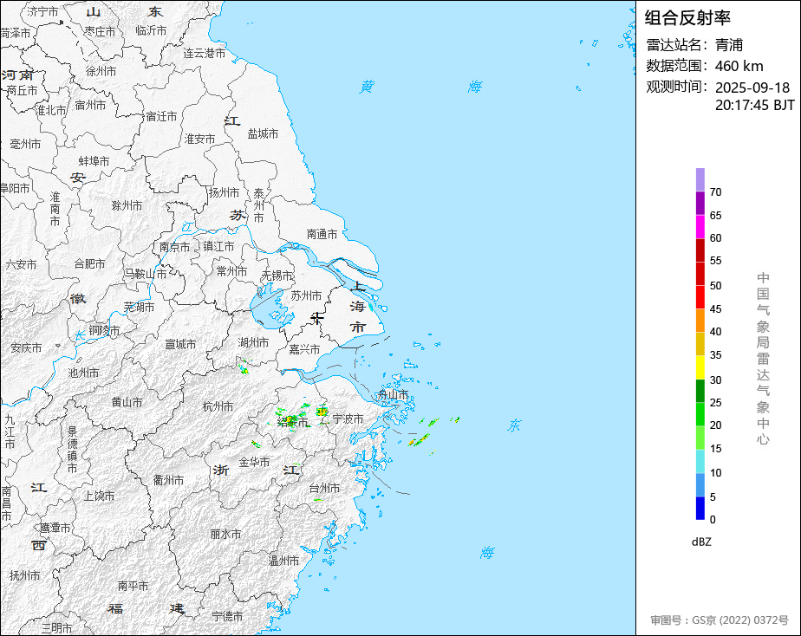This screenshot has width=801, height=636.
Task: Click the radar echo patch over 绍兴市
Action: coord(290,420)
